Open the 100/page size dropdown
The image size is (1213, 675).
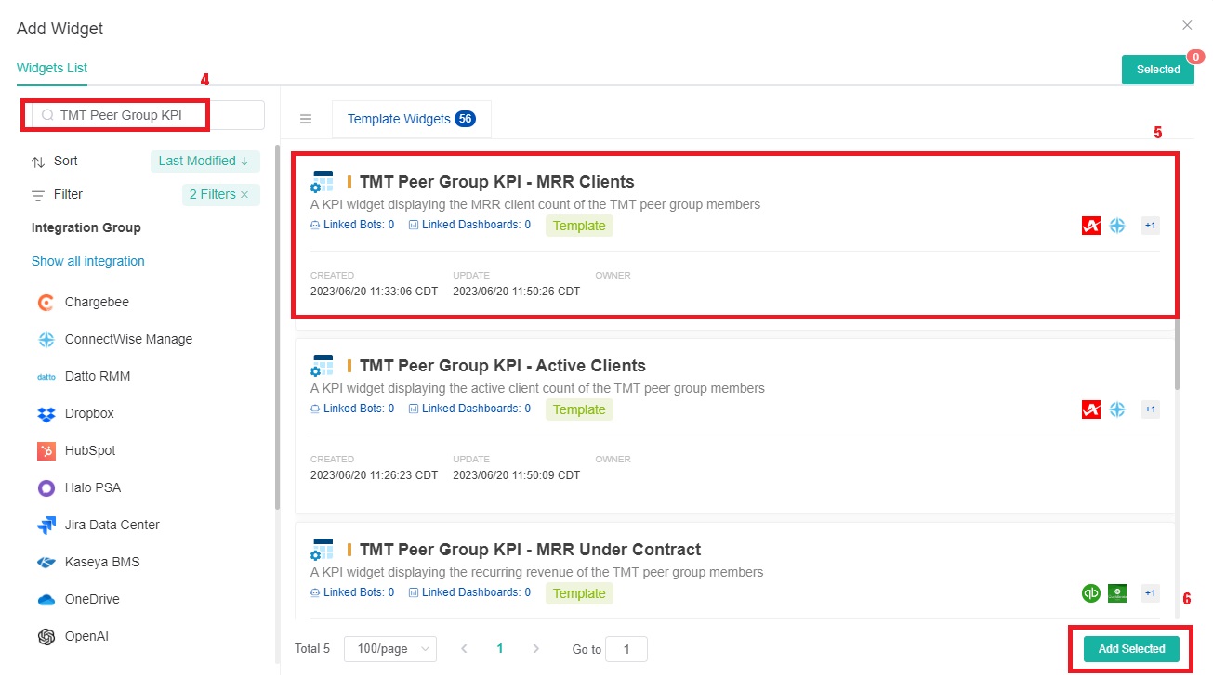pos(390,649)
